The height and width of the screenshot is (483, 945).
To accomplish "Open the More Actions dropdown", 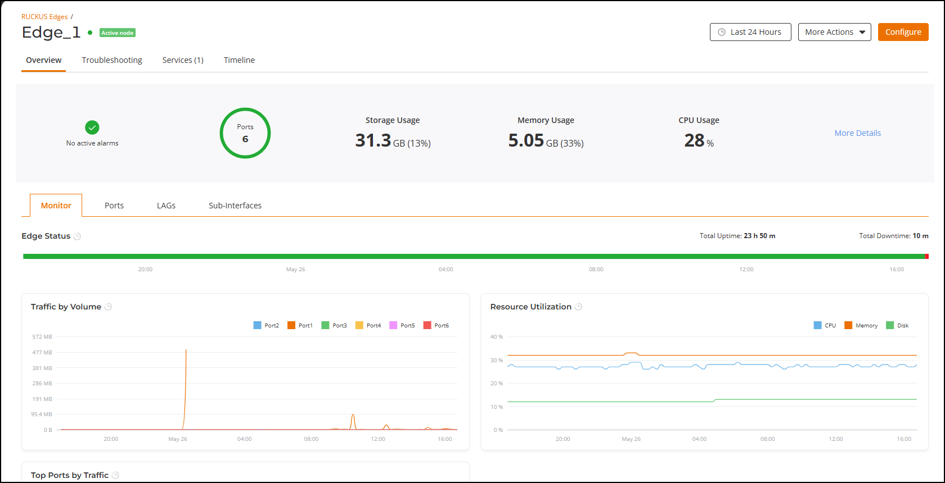I will tap(834, 32).
